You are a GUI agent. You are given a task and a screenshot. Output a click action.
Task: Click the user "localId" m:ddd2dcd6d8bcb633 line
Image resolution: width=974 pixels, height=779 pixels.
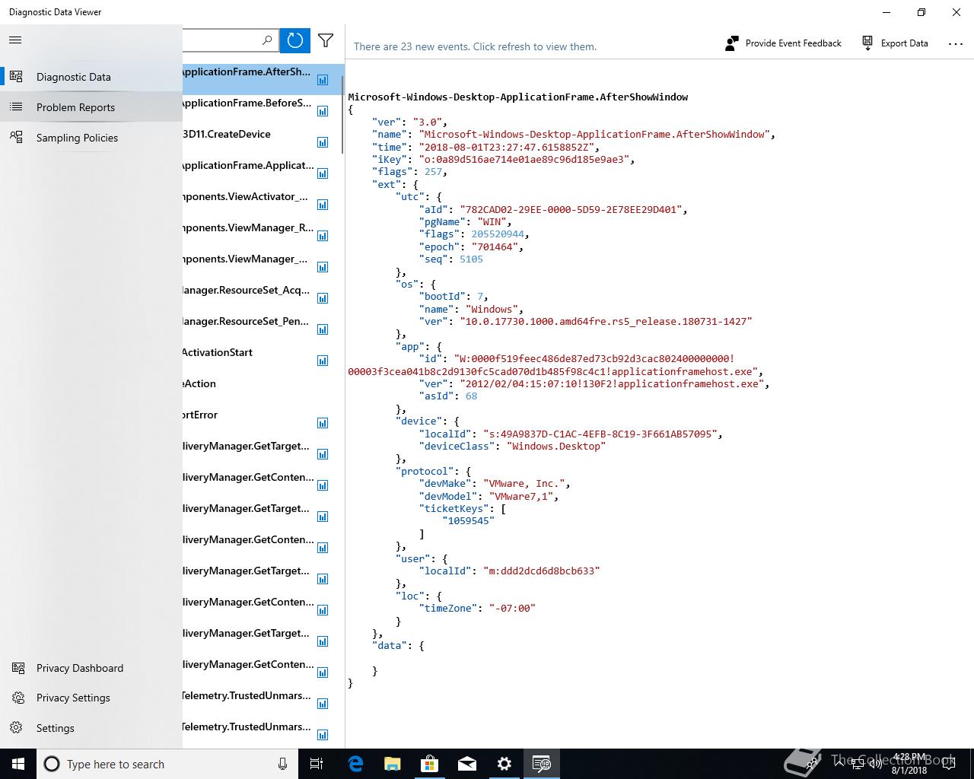pos(509,571)
